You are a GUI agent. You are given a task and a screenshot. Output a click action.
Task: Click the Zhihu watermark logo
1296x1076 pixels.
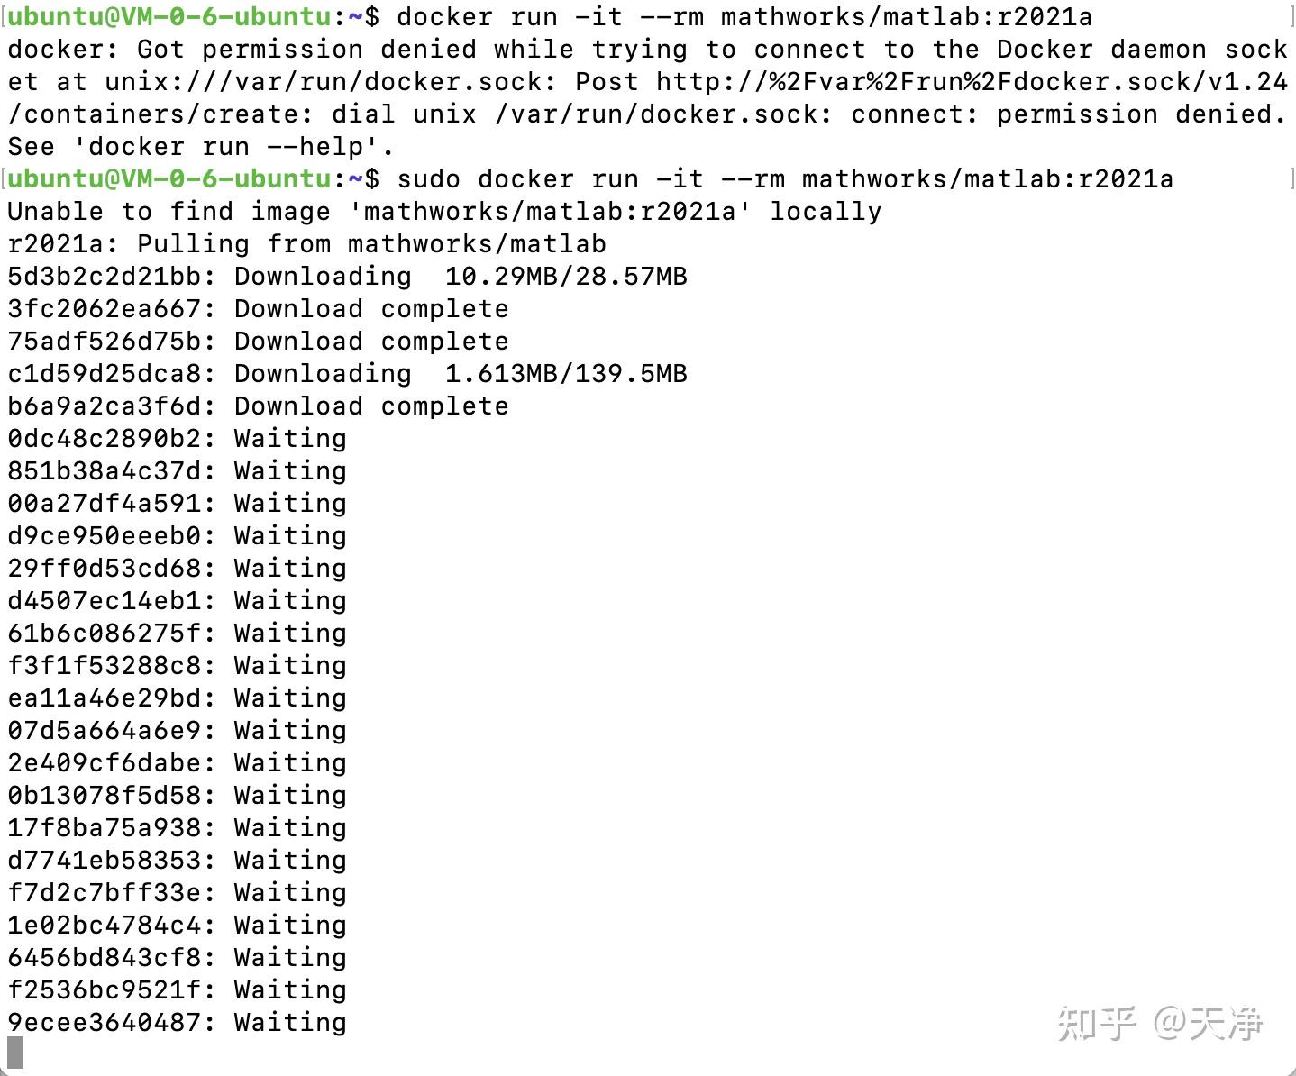coord(1098,1024)
